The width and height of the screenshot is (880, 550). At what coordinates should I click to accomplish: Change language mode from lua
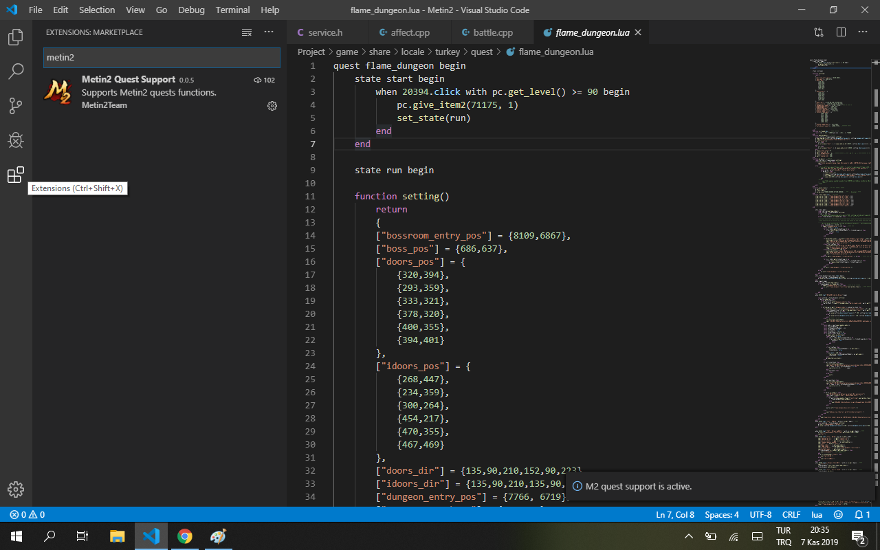tap(817, 514)
